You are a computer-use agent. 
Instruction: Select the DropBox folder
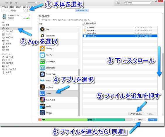(120, 30)
